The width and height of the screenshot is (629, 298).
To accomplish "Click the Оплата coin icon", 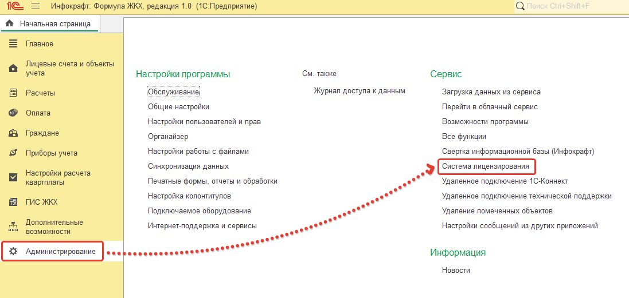I will pos(13,113).
